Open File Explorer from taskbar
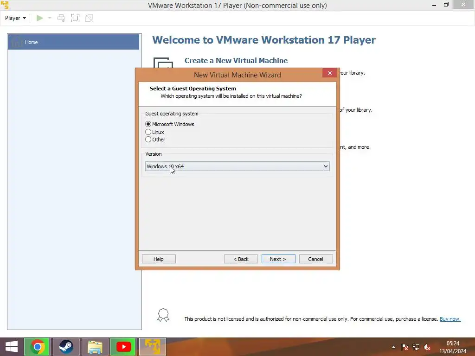The height and width of the screenshot is (356, 475). (95, 347)
